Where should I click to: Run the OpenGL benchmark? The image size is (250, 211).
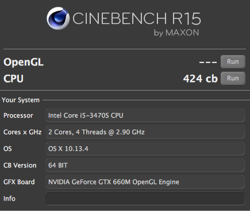233,61
